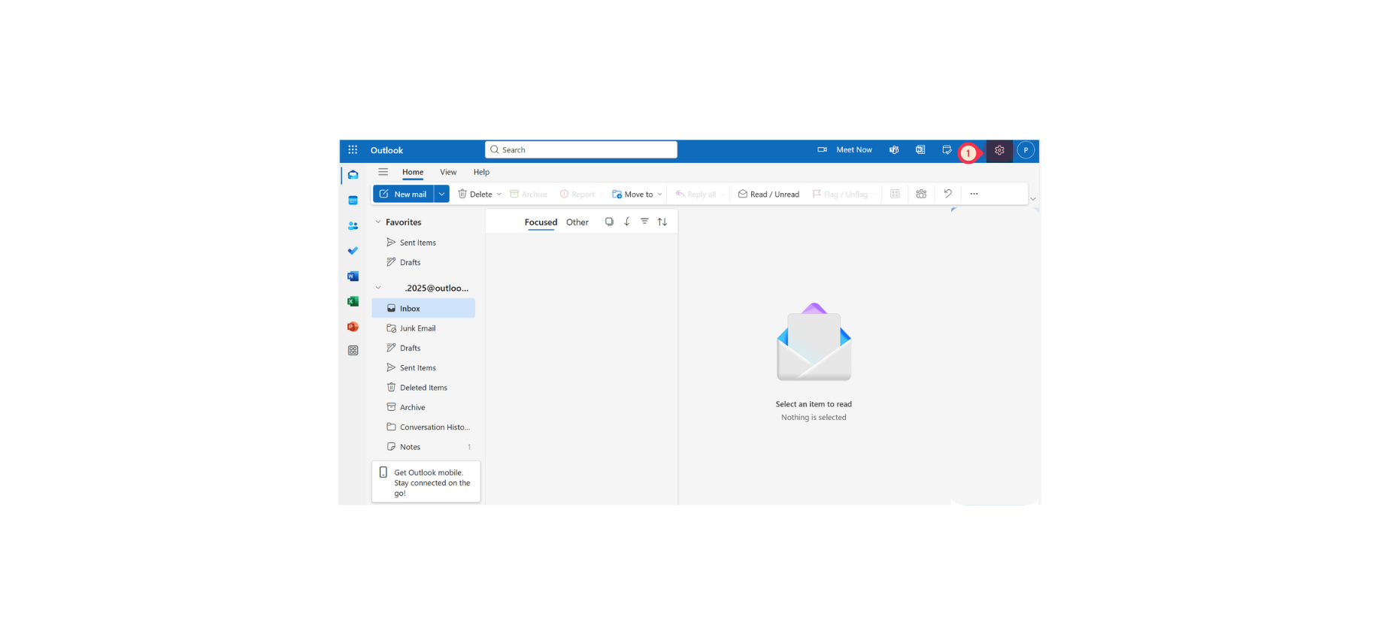Launch PowerPoint from left rail
Screen dimensions: 1385x643
pos(353,327)
